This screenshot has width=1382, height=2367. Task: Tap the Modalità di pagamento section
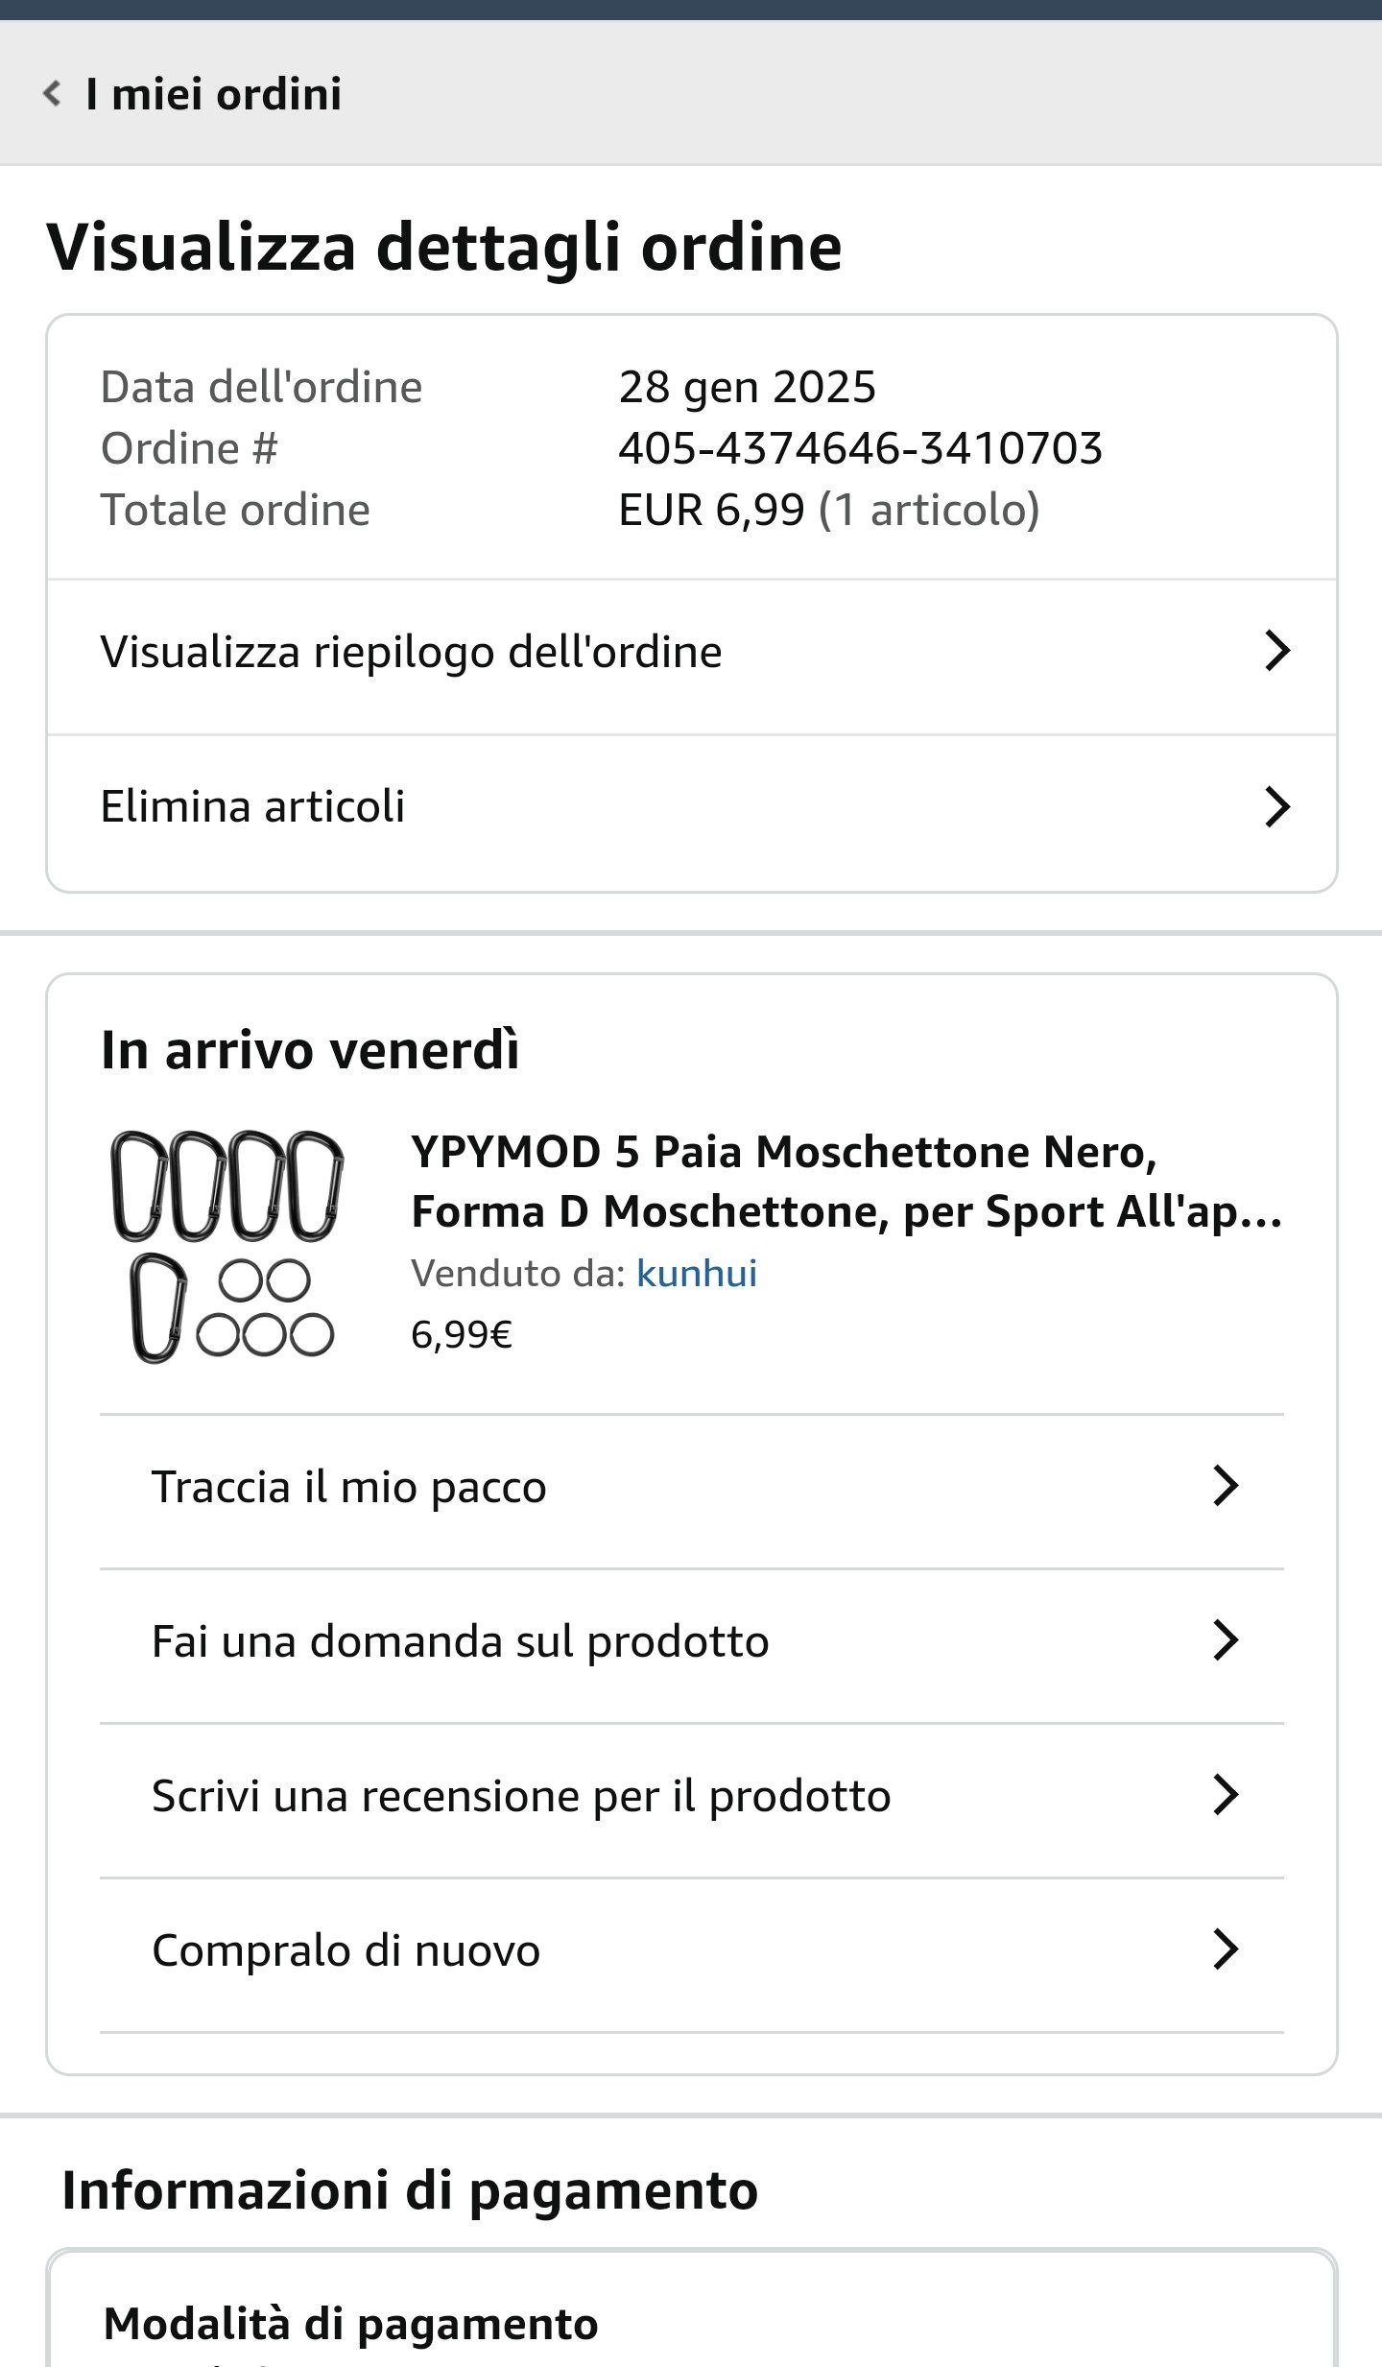click(351, 2324)
